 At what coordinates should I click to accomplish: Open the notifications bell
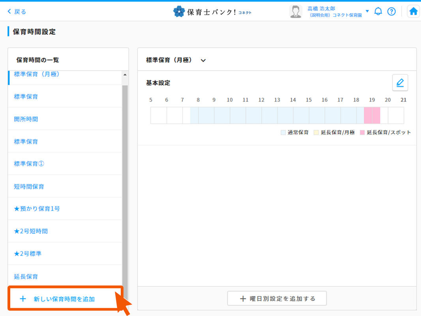point(378,11)
